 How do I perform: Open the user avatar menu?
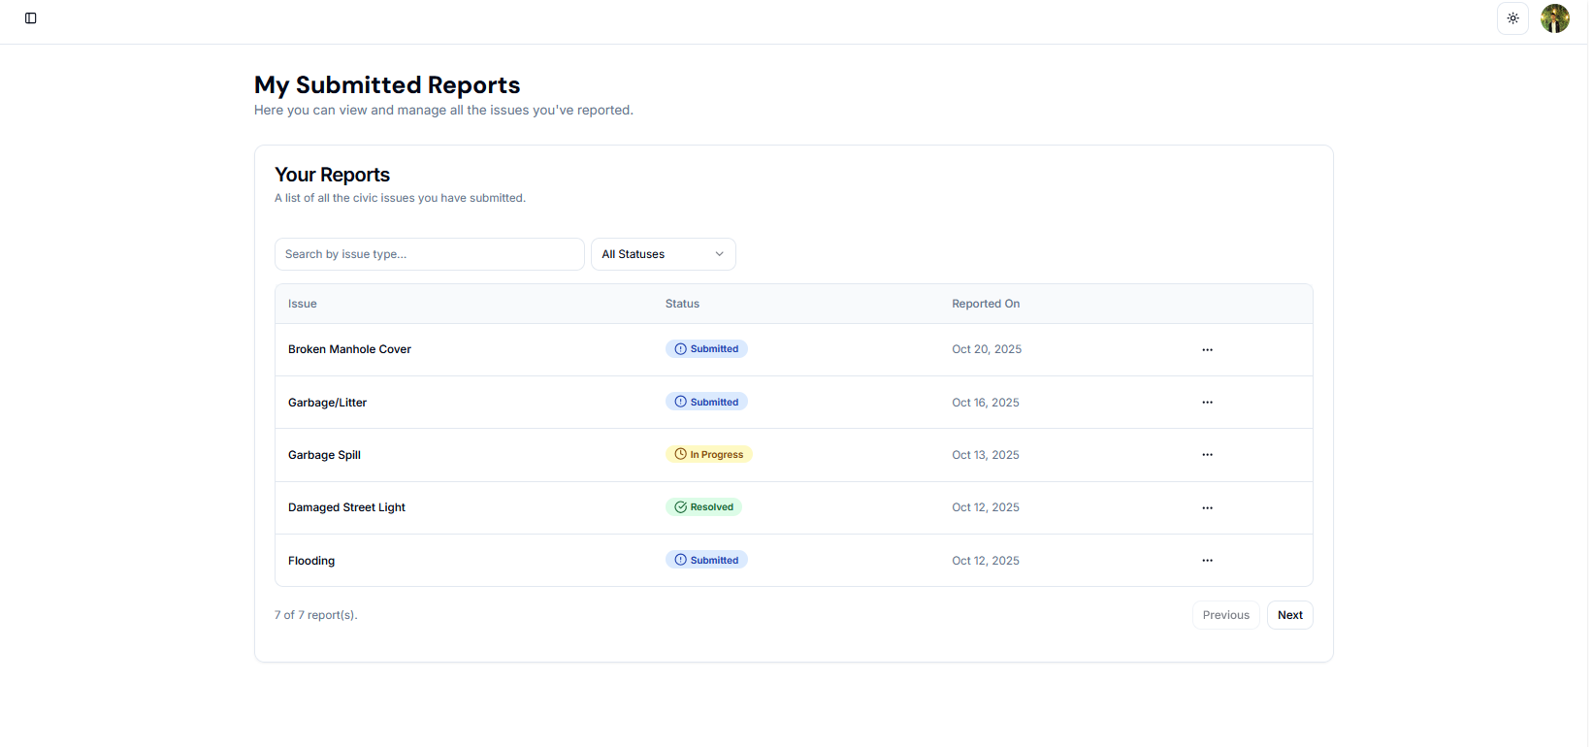[1555, 18]
